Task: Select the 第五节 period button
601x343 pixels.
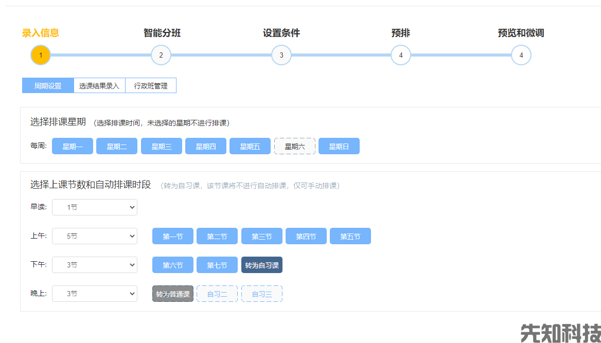Action: tap(350, 236)
